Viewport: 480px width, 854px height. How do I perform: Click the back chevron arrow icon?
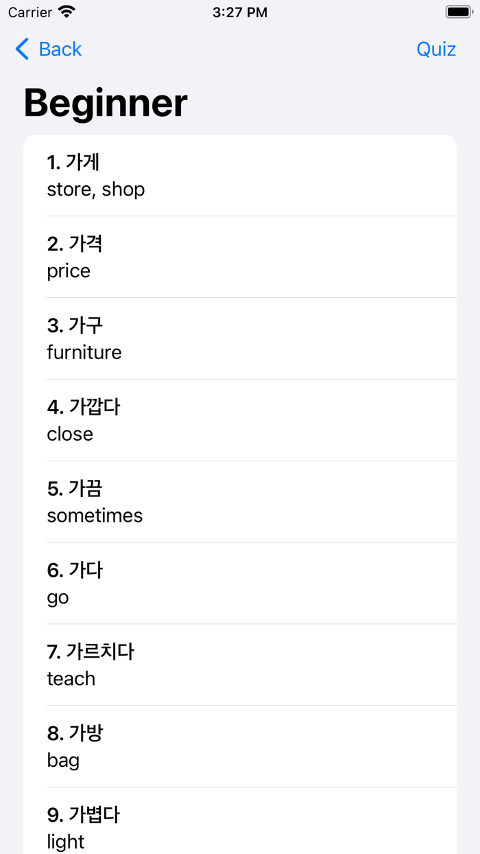(21, 49)
